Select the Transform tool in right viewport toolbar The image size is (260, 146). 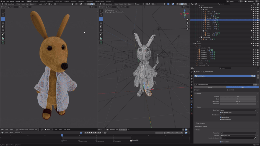[101, 30]
